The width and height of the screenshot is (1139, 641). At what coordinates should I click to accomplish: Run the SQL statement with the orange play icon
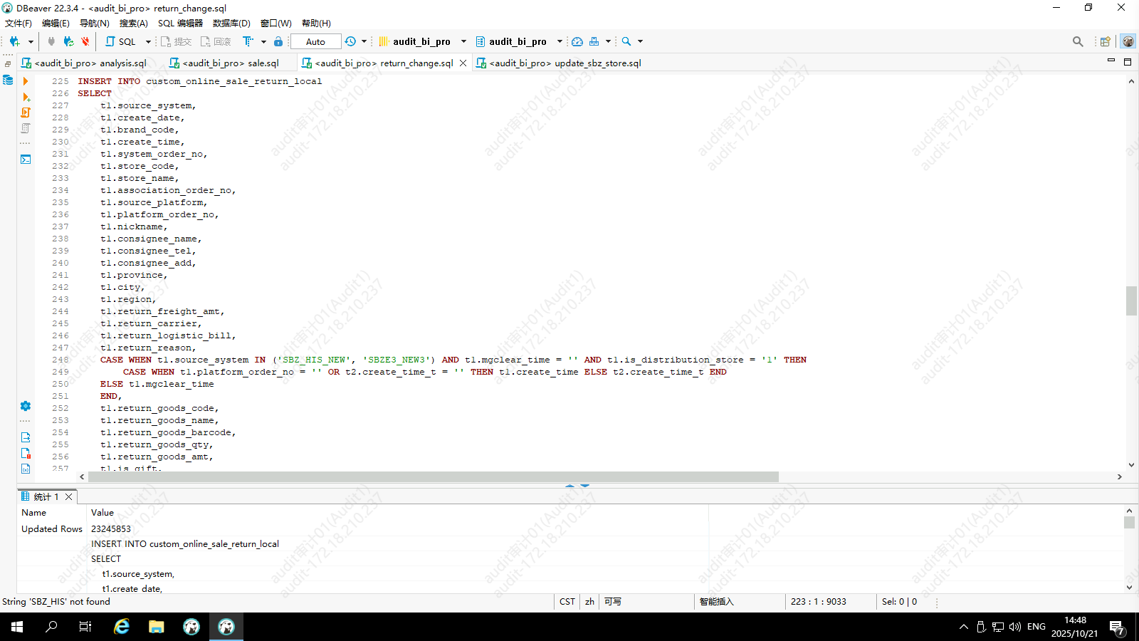point(26,81)
